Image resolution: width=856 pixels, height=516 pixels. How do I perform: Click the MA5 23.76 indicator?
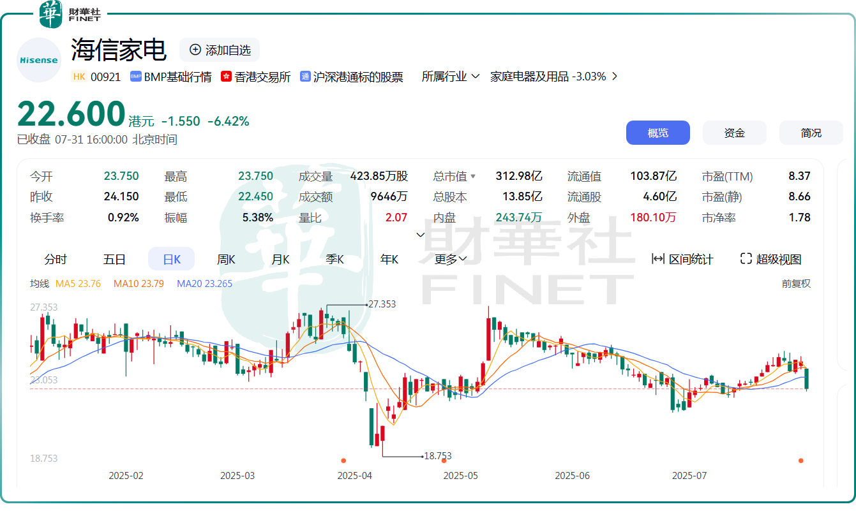(79, 283)
